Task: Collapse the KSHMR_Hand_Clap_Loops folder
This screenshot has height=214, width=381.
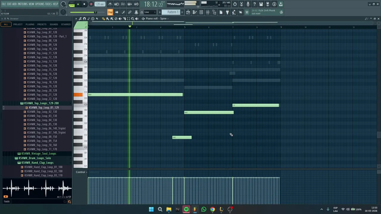Action: point(38,163)
